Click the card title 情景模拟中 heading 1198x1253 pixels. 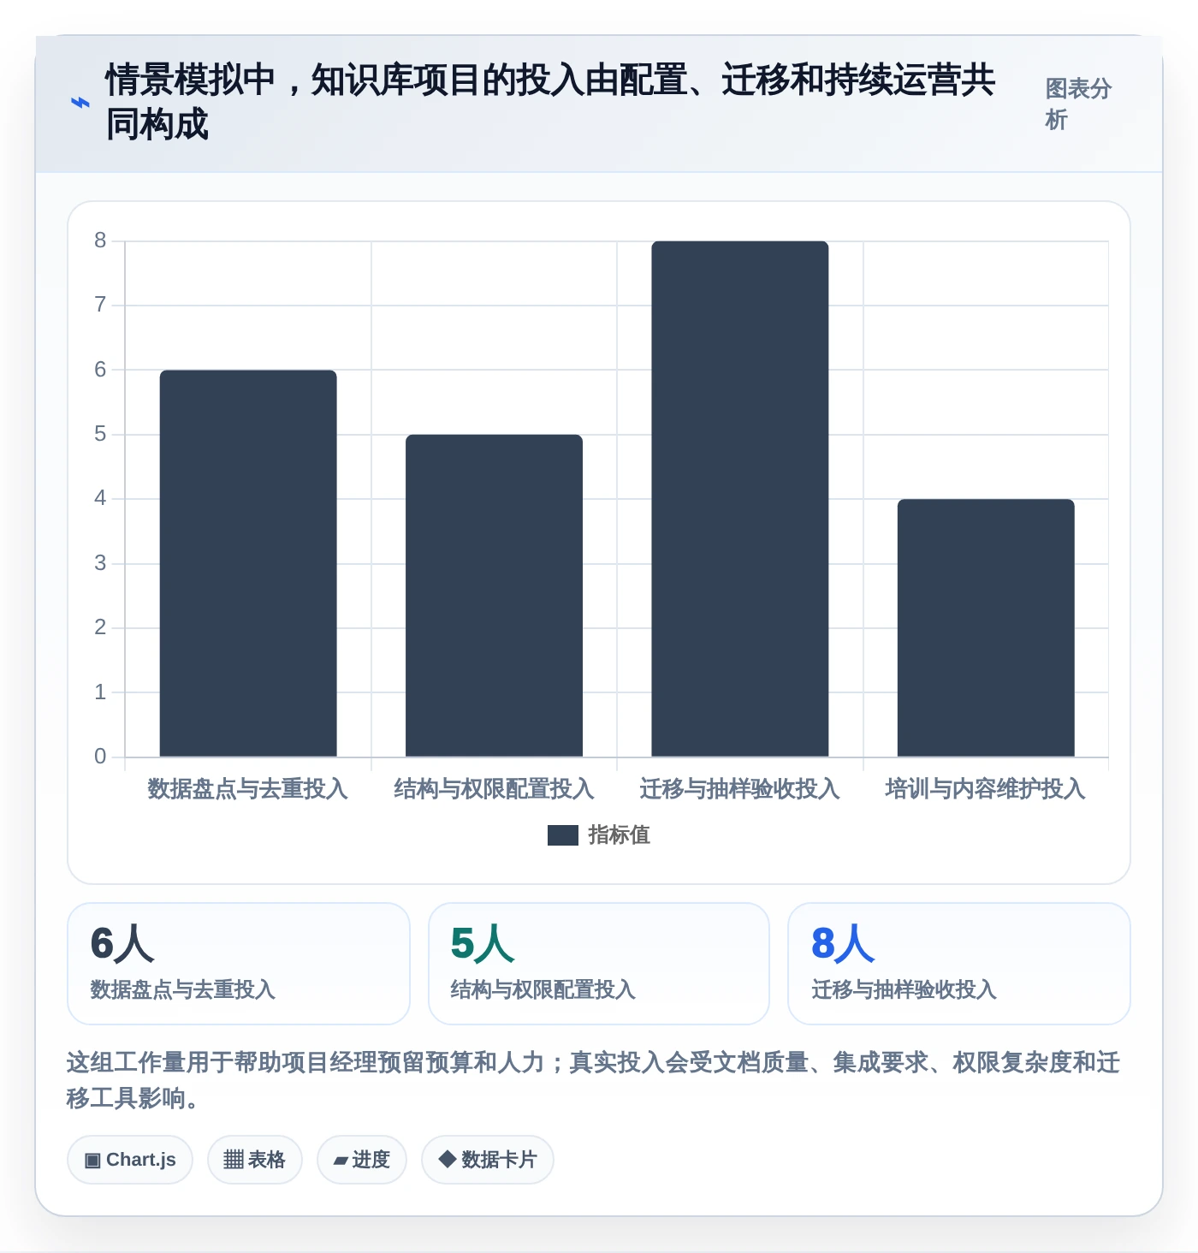(550, 102)
